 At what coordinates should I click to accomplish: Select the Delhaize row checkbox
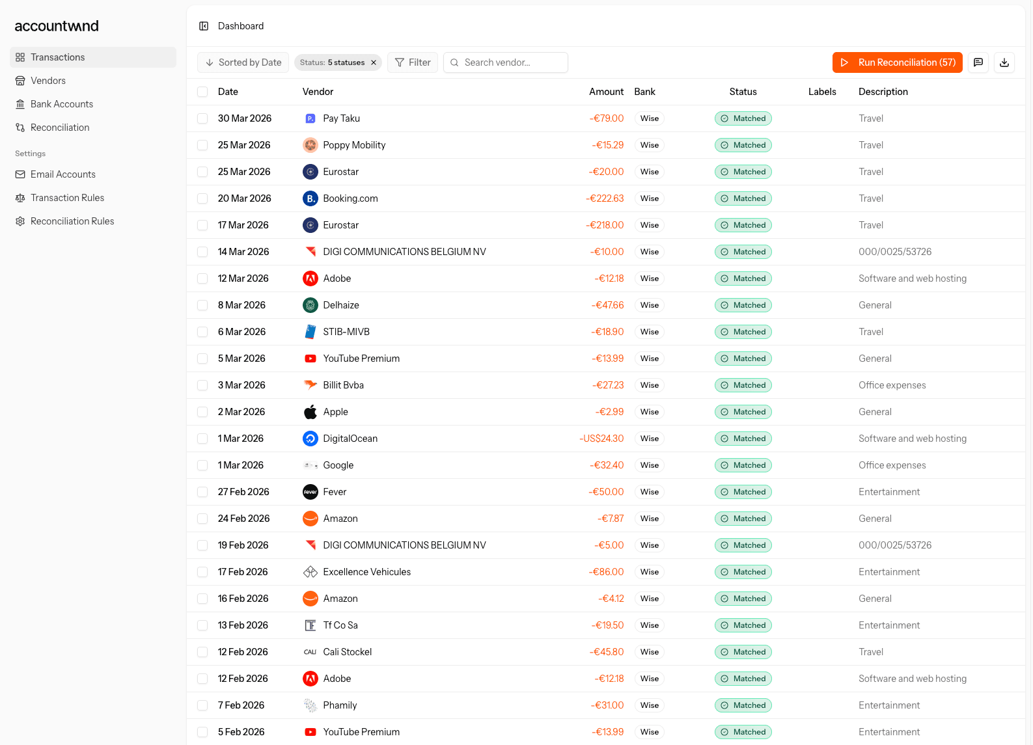(202, 305)
